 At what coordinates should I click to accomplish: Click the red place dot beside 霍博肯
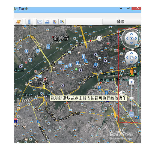tap(53, 37)
